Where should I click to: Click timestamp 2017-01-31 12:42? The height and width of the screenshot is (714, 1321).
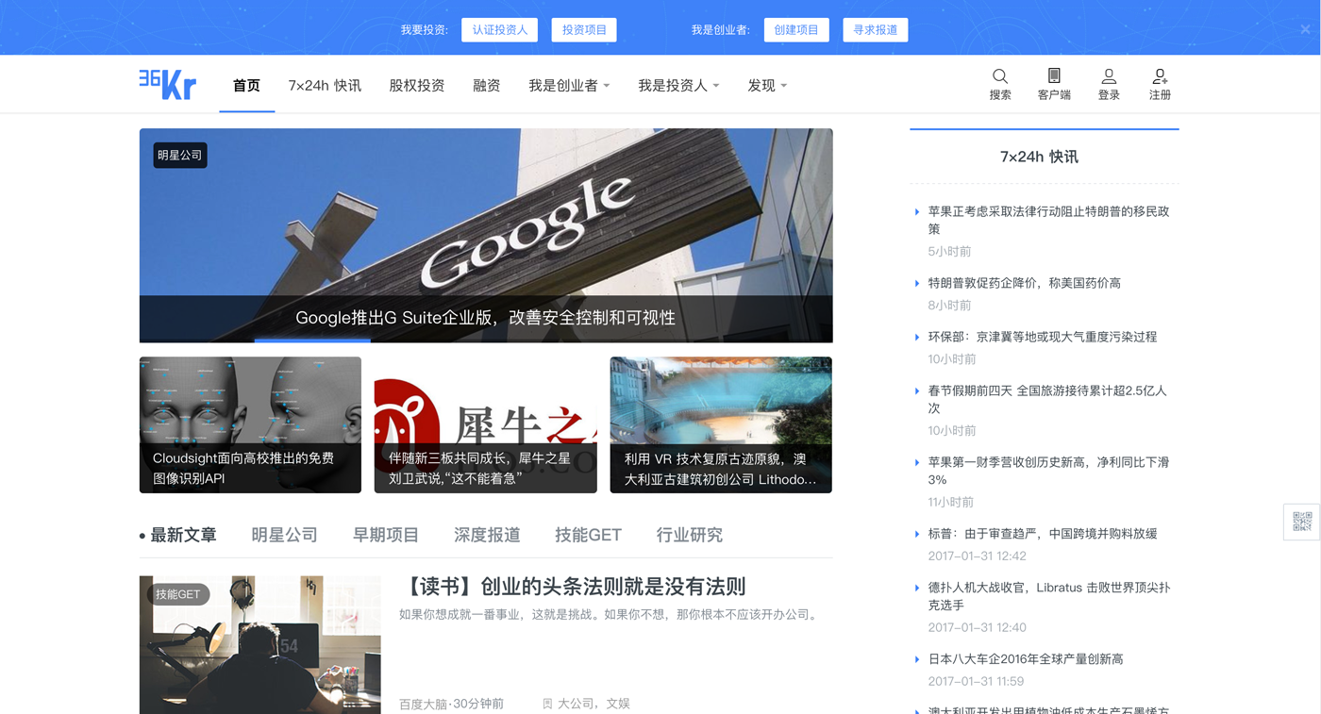pos(977,556)
